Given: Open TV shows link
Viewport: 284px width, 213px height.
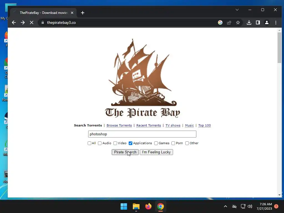Looking at the screenshot, I should (173, 125).
